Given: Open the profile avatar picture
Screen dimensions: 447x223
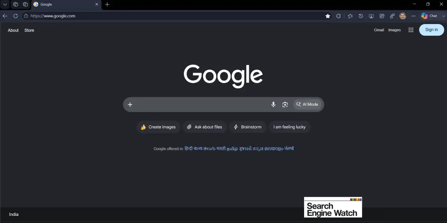Looking at the screenshot, I should coord(403,16).
